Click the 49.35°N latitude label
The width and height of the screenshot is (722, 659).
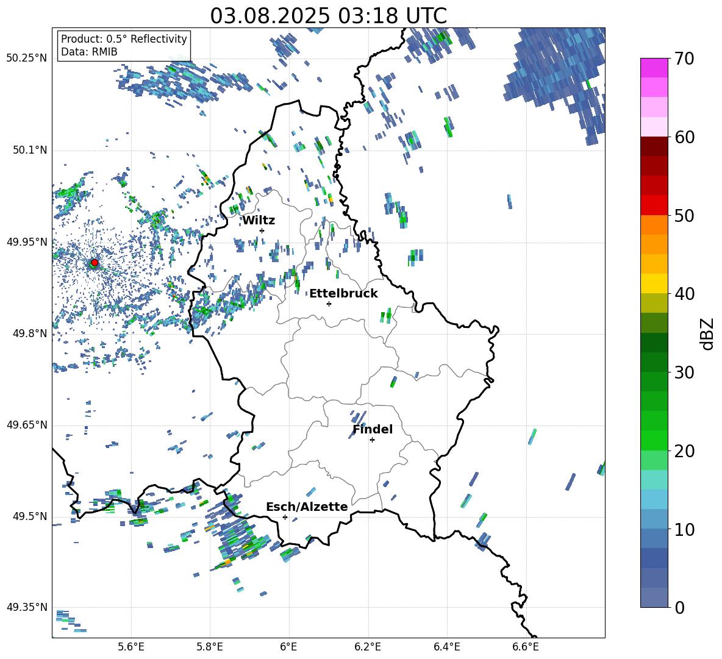click(27, 607)
